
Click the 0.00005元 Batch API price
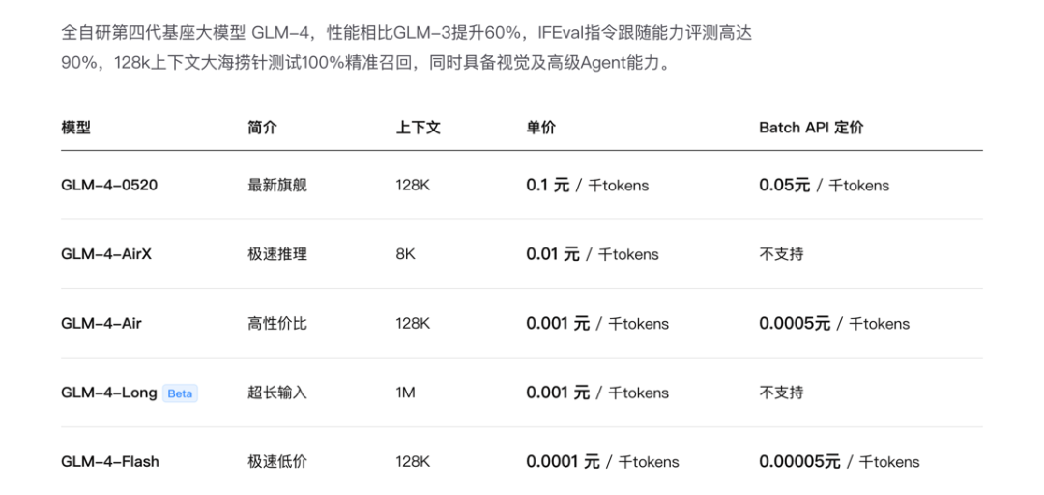point(799,461)
